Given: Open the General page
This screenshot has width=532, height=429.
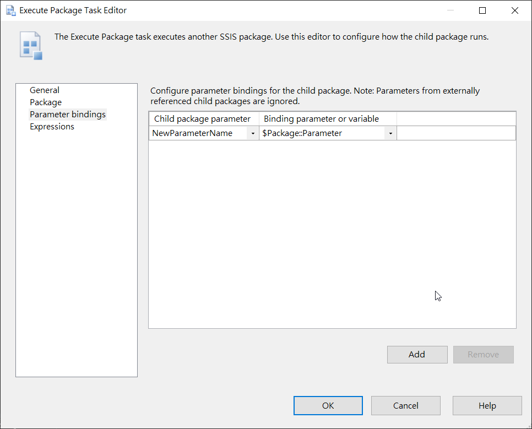Looking at the screenshot, I should point(45,90).
